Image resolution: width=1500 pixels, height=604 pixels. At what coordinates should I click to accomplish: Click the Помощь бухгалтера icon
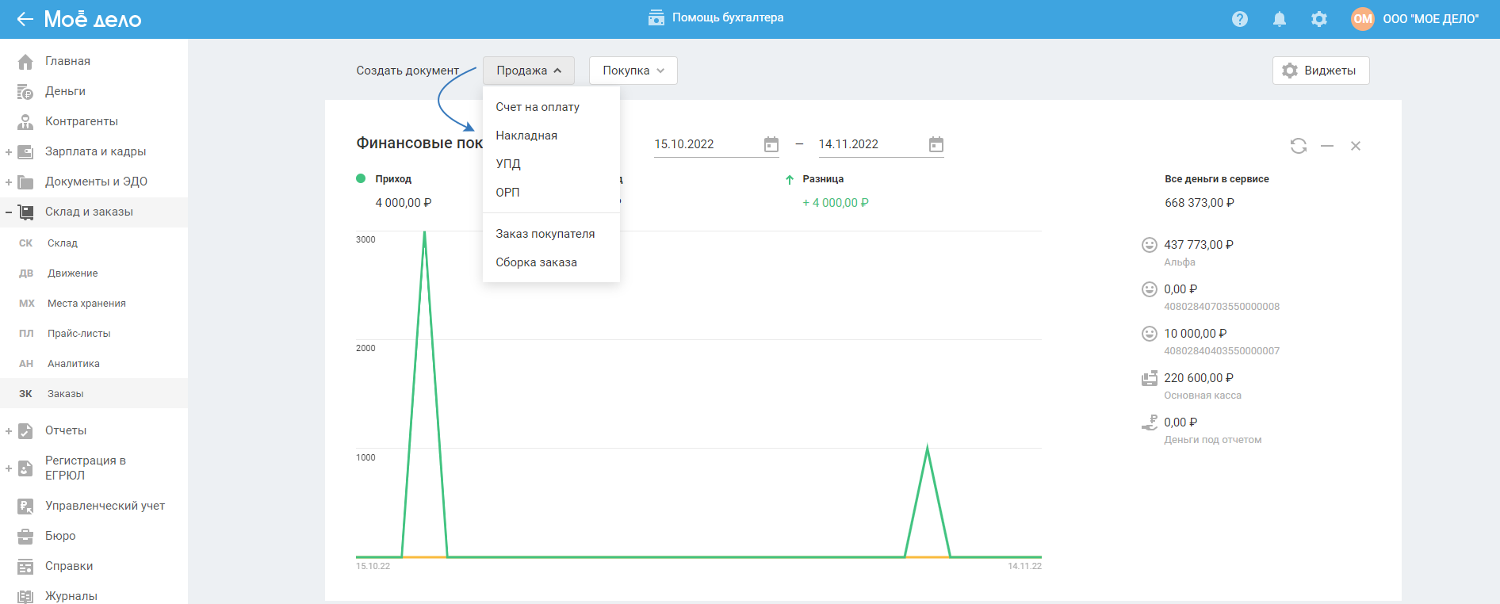coord(656,18)
